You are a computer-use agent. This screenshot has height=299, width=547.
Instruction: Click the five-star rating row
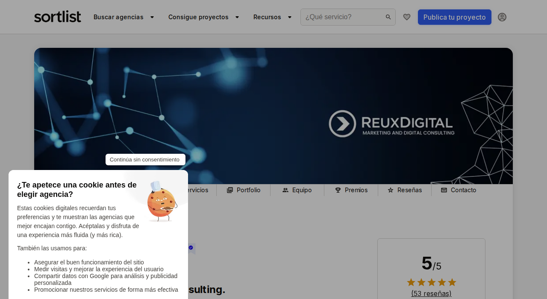tap(431, 282)
